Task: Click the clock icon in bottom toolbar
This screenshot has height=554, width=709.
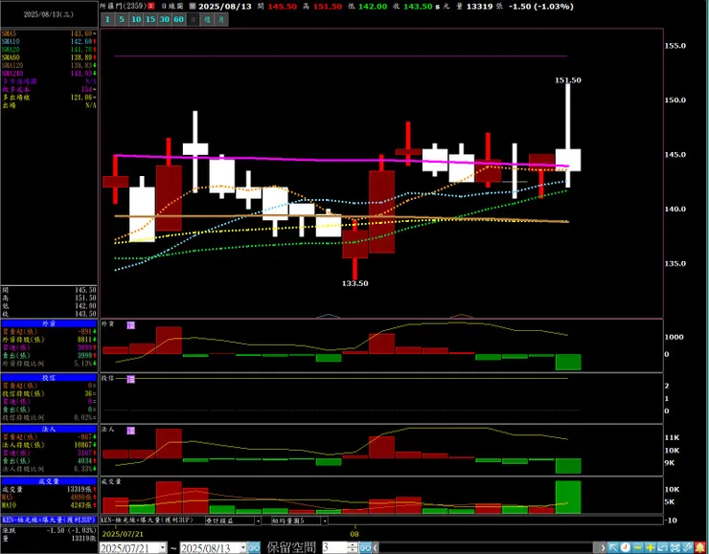Action: click(626, 547)
